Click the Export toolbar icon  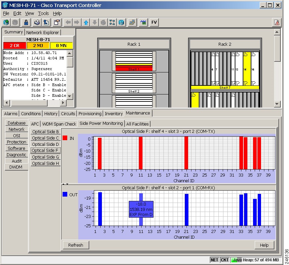(46, 23)
